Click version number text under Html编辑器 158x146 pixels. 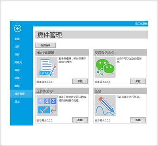click(x=45, y=82)
